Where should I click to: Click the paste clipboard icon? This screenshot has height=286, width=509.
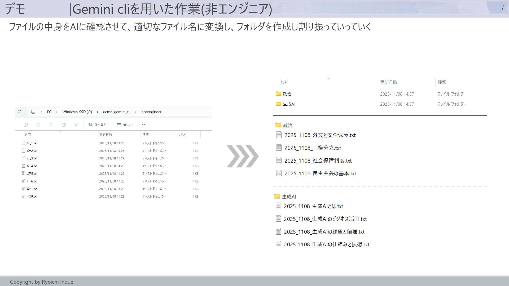coord(38,125)
